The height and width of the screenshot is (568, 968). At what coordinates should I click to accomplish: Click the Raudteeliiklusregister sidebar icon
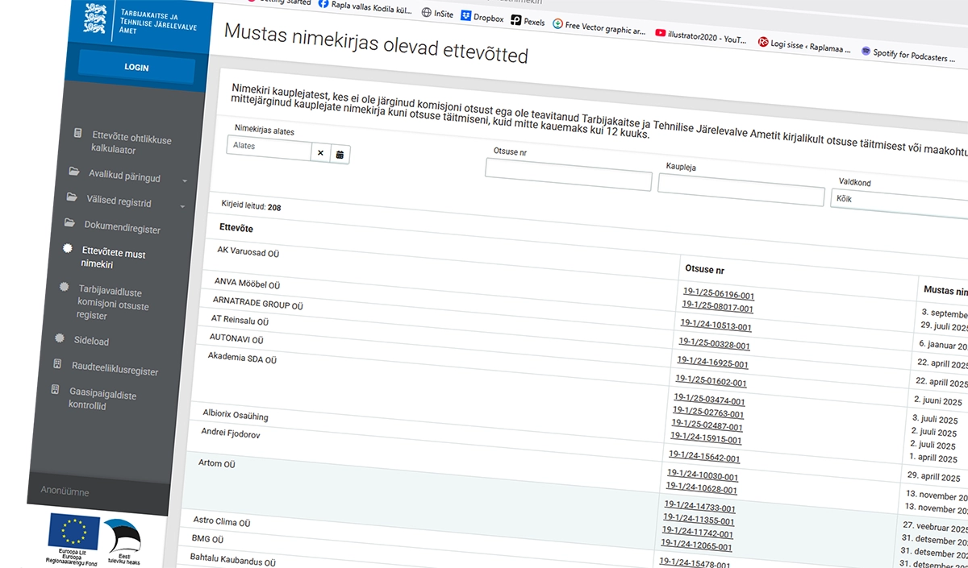pyautogui.click(x=57, y=365)
